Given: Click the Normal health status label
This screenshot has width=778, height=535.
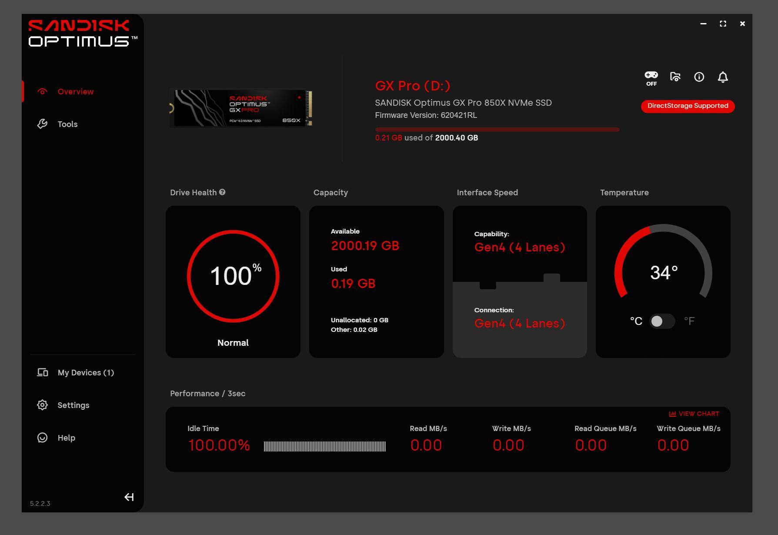Looking at the screenshot, I should point(233,343).
